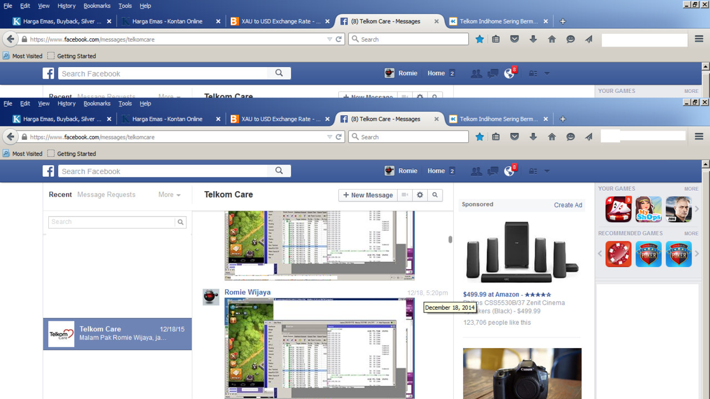Viewport: 710px width, 399px height.
Task: Open the History menu in front window
Action: click(66, 104)
